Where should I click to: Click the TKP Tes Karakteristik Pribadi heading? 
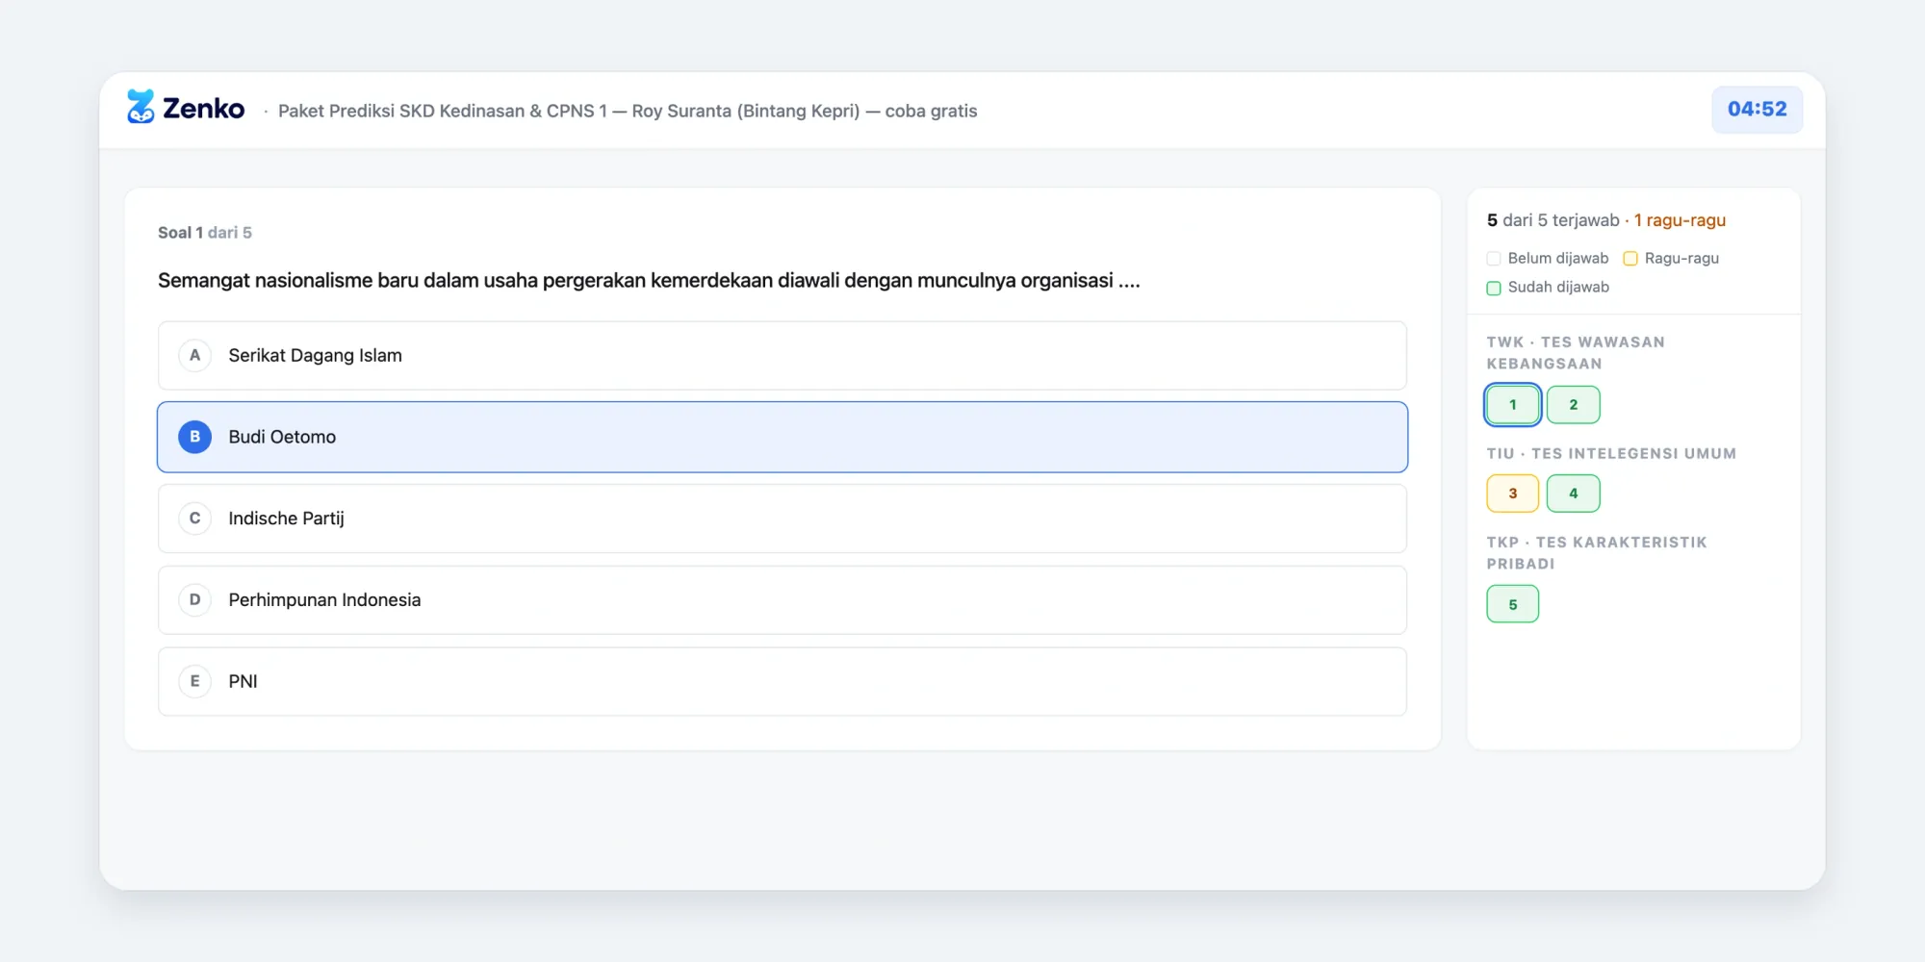[1597, 553]
